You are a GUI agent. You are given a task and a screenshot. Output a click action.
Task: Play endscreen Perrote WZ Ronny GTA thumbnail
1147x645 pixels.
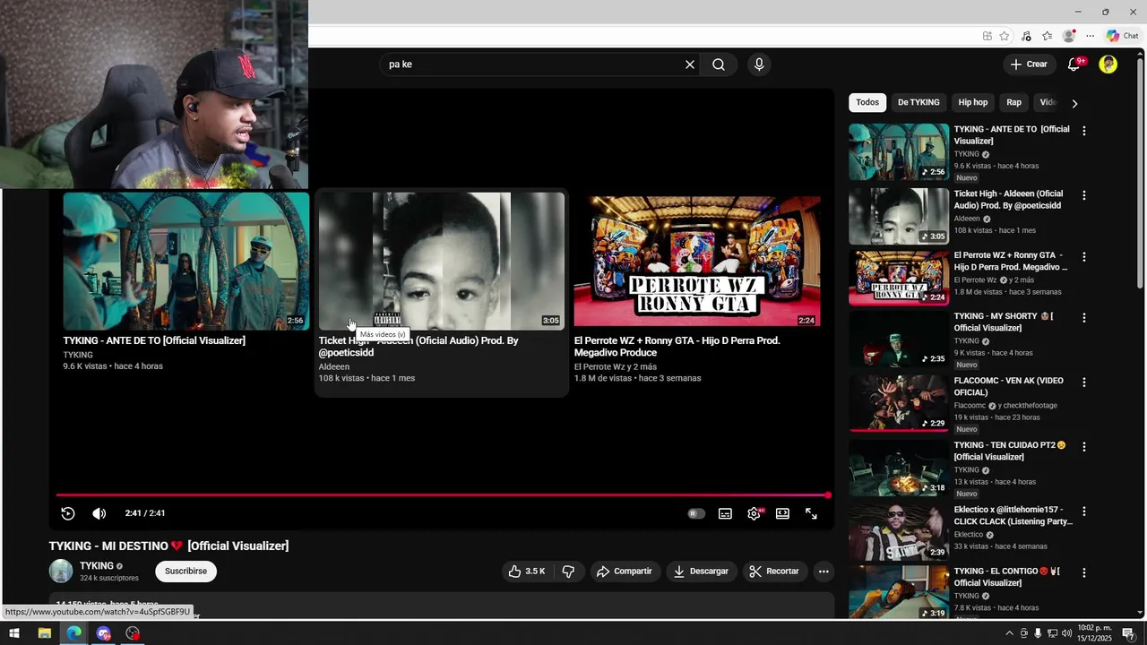click(697, 261)
